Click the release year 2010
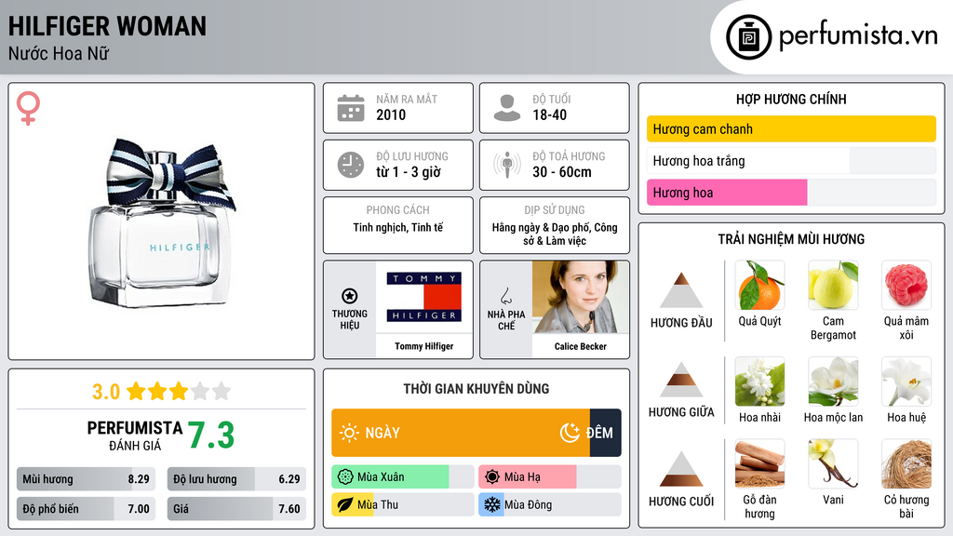The height and width of the screenshot is (536, 953). pos(391,114)
